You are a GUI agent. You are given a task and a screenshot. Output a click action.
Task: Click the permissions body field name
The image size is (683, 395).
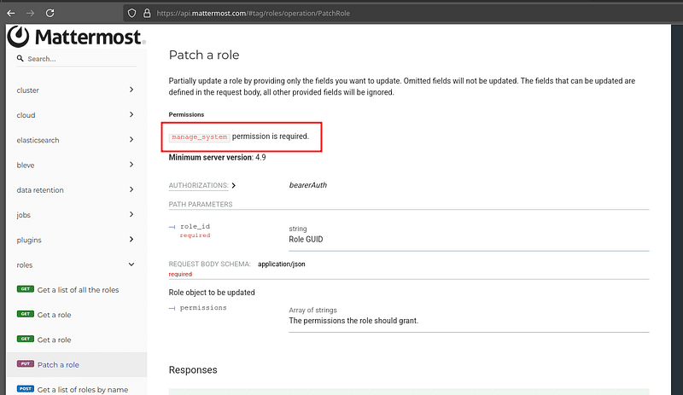point(203,308)
